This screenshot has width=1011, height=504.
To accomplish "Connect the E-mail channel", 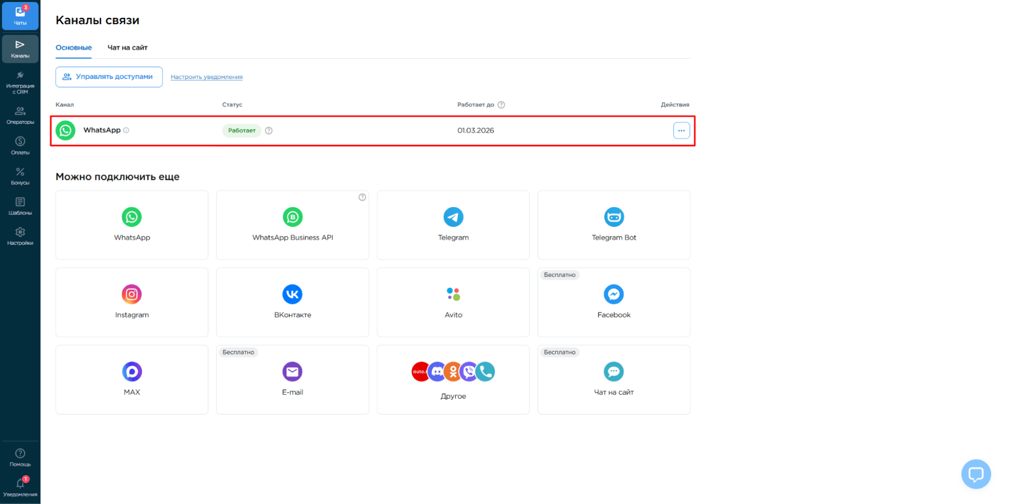I will (292, 380).
